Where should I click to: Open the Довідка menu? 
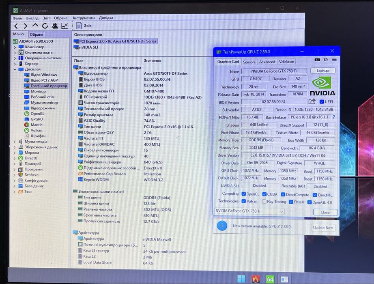pyautogui.click(x=106, y=18)
